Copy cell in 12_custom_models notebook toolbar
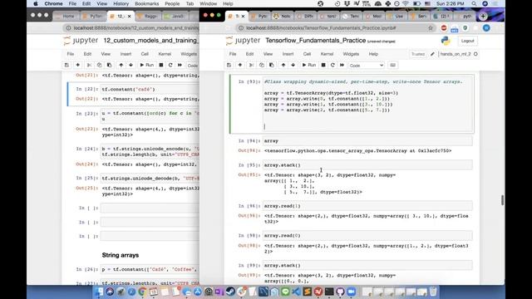The image size is (532, 299). click(x=99, y=65)
